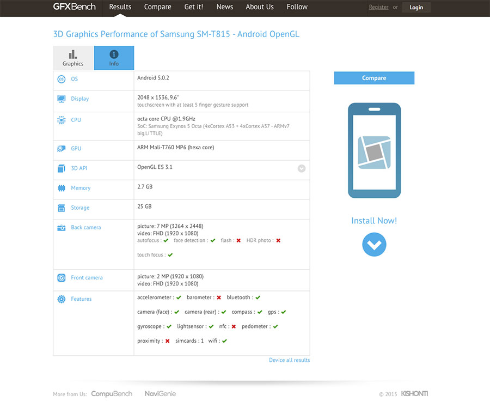Click the blue Compare button

(374, 78)
